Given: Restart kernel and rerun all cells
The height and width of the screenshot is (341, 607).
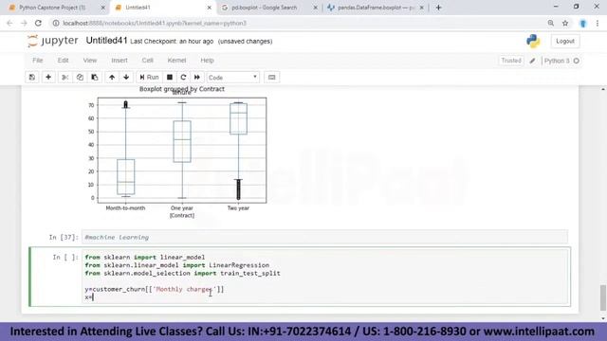Looking at the screenshot, I should click(197, 78).
